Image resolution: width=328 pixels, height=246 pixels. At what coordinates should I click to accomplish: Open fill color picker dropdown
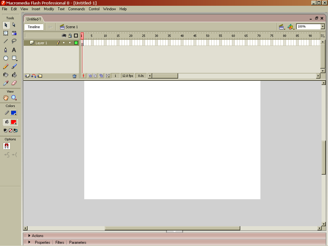pyautogui.click(x=14, y=122)
